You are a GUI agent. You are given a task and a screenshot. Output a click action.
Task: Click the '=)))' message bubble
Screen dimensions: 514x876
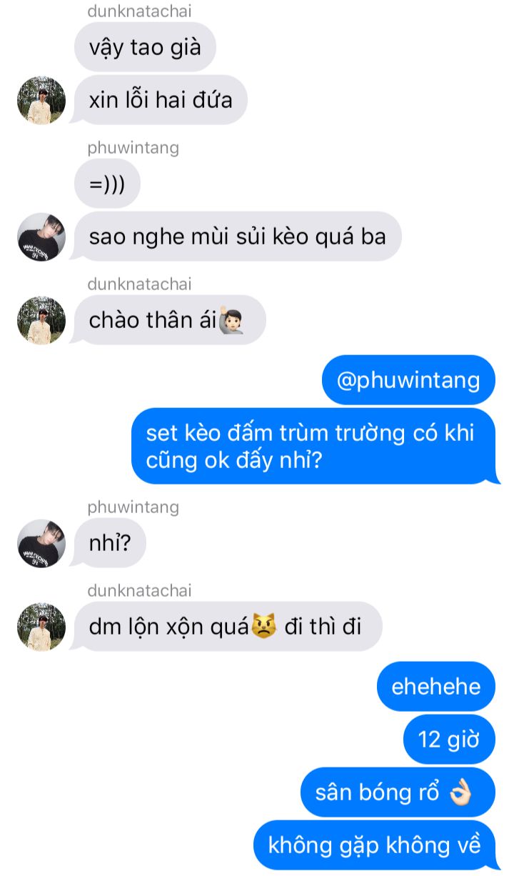pyautogui.click(x=107, y=184)
